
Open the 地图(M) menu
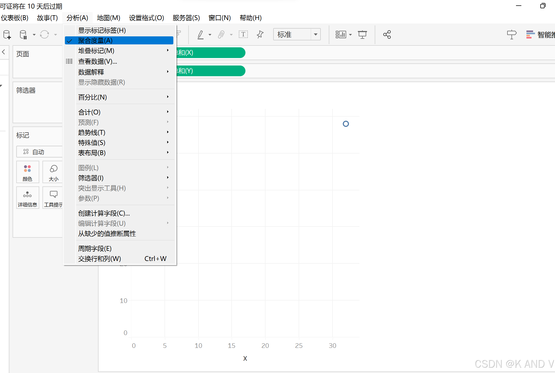pos(108,18)
